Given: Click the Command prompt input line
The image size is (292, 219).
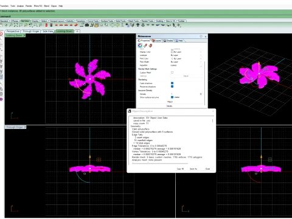Looking at the screenshot, I should tap(146, 16).
